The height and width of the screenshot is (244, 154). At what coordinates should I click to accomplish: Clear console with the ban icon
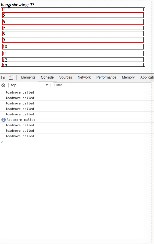pos(3,85)
